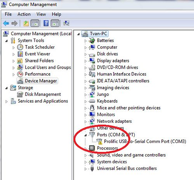The image size is (194, 180).
Task: Click the Processors chip icon
Action: pos(92,148)
